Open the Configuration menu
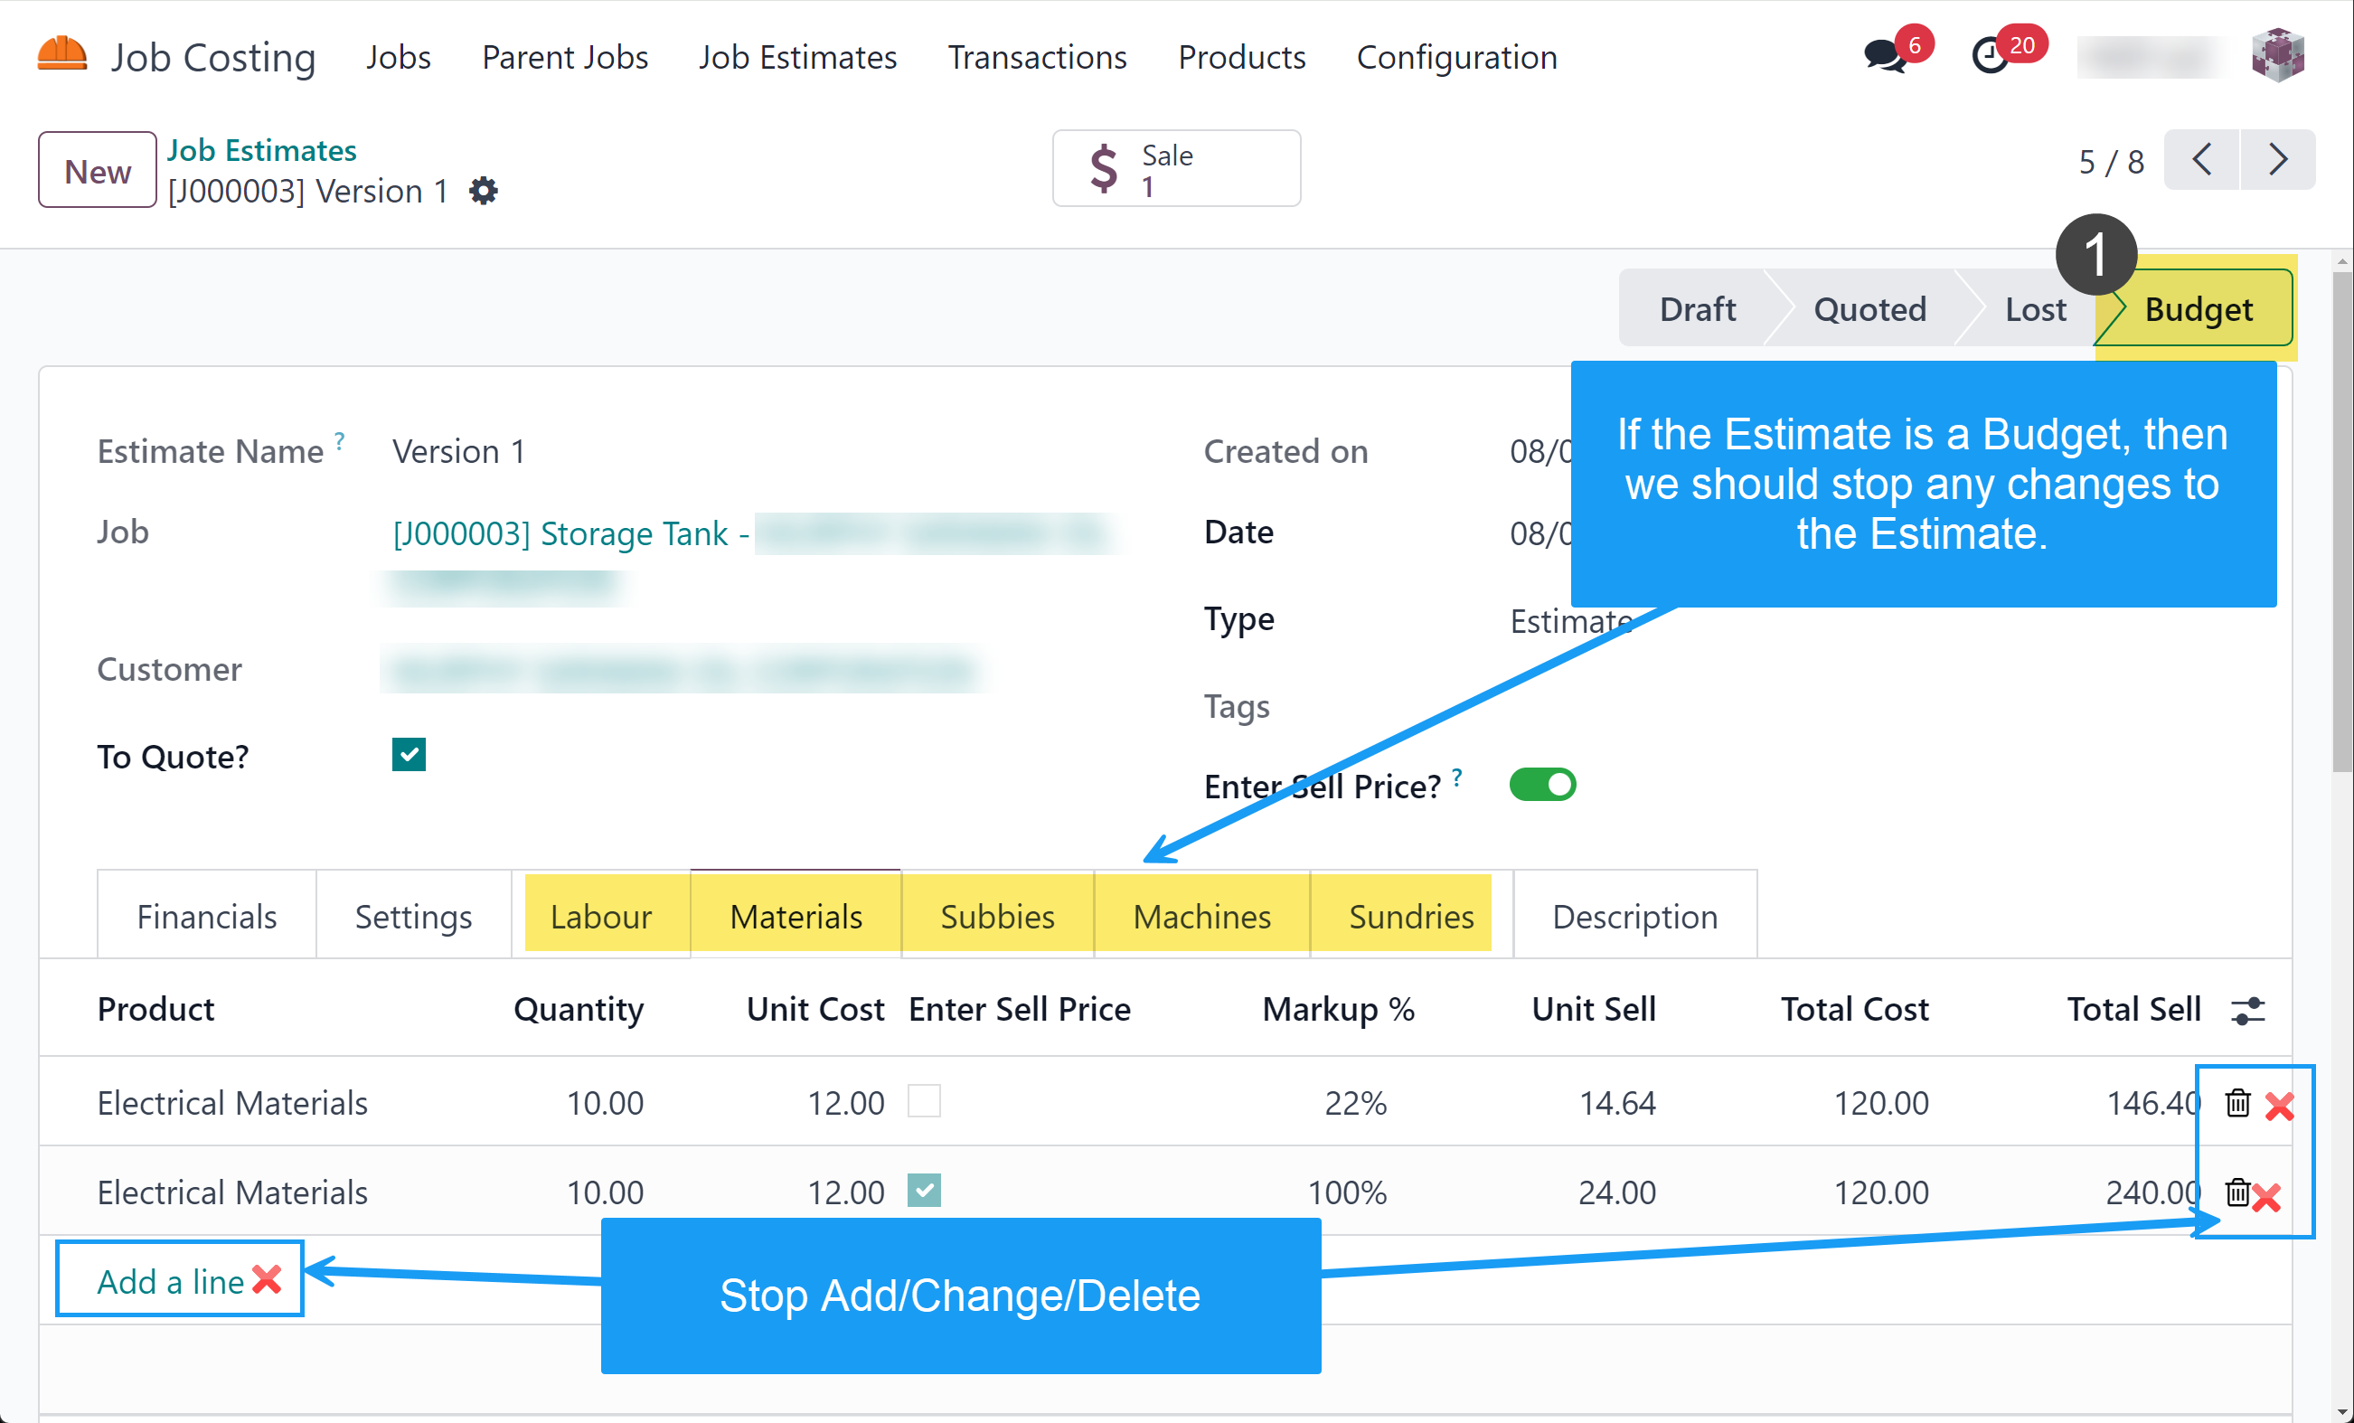The height and width of the screenshot is (1423, 2354). (1456, 57)
